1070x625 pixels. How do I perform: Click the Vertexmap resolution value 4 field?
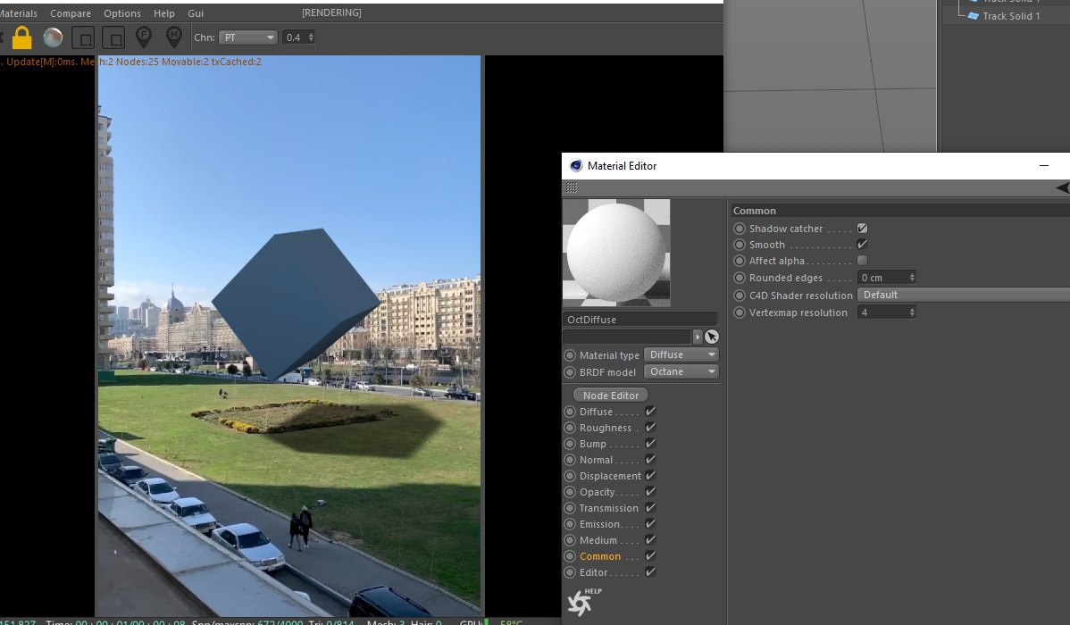[x=882, y=312]
